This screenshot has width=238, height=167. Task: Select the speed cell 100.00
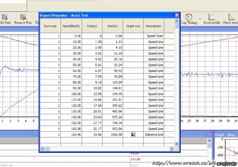[x=71, y=94]
